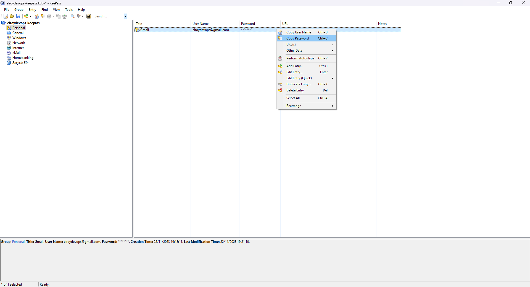
Task: Lock the workspace with the padlock icon
Action: [89, 16]
